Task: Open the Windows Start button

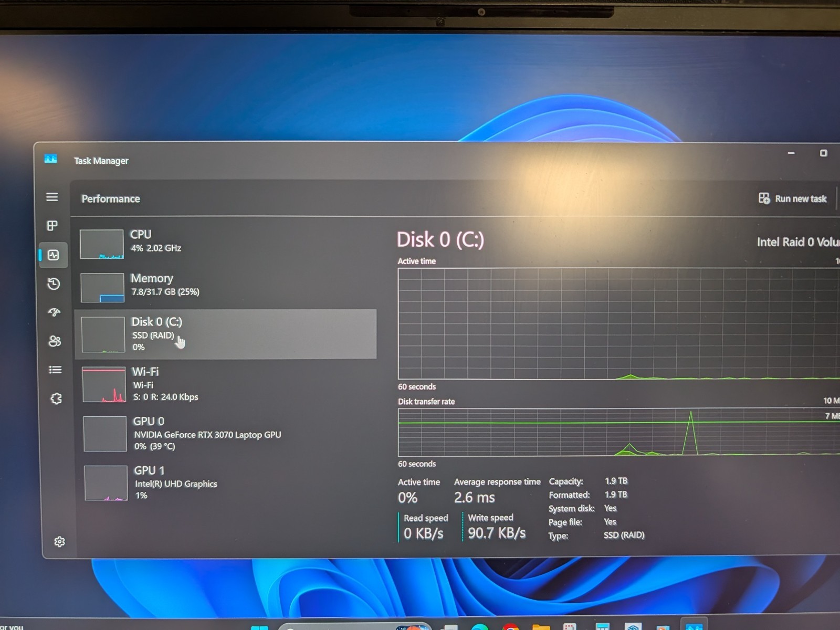Action: 260,627
